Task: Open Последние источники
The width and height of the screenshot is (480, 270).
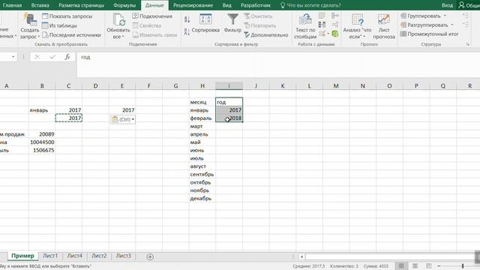Action: point(72,35)
